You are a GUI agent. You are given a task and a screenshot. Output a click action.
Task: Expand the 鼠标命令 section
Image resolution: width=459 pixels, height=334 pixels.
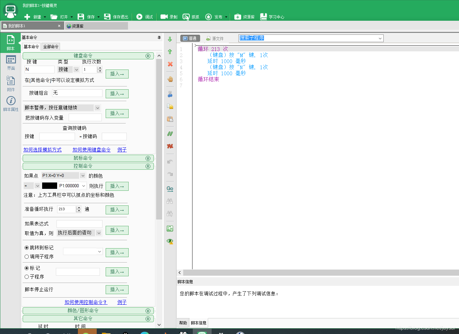(x=148, y=158)
